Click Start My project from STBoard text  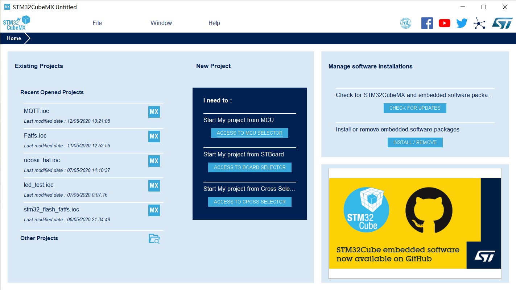[x=244, y=154]
